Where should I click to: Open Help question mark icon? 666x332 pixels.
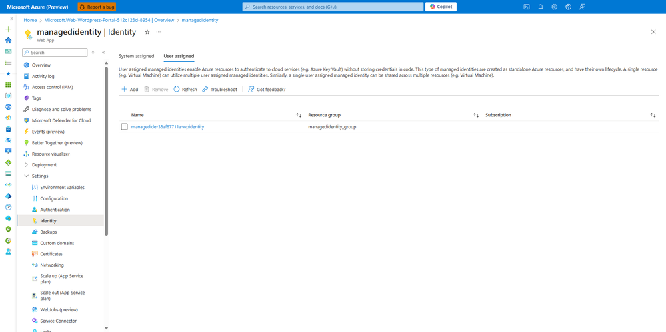coord(568,7)
